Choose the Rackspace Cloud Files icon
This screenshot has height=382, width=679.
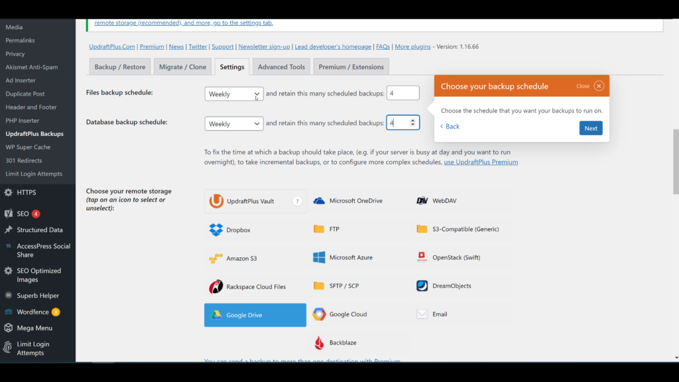pos(216,286)
